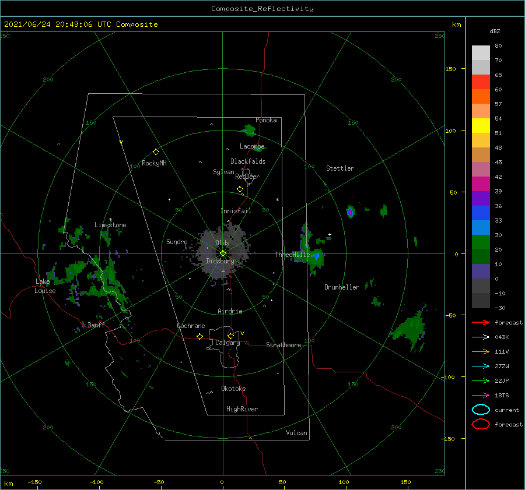Click the Airdrie label

(230, 311)
